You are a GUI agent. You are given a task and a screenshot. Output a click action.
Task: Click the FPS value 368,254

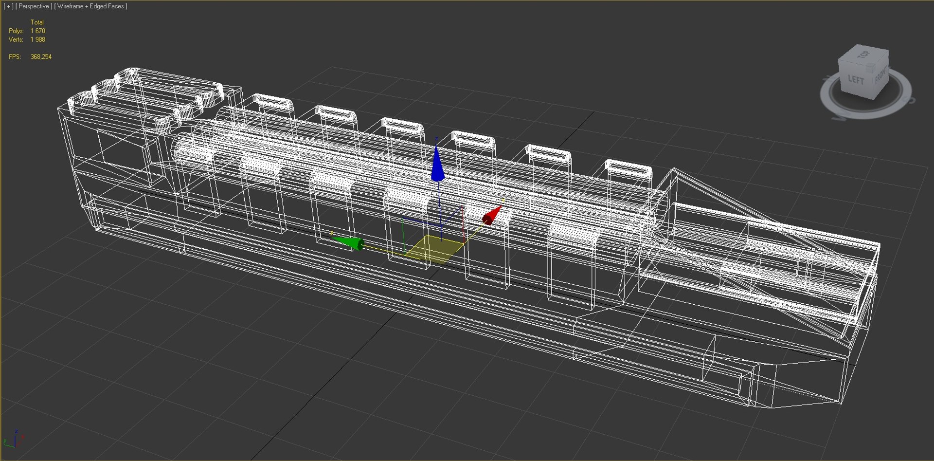click(x=41, y=57)
